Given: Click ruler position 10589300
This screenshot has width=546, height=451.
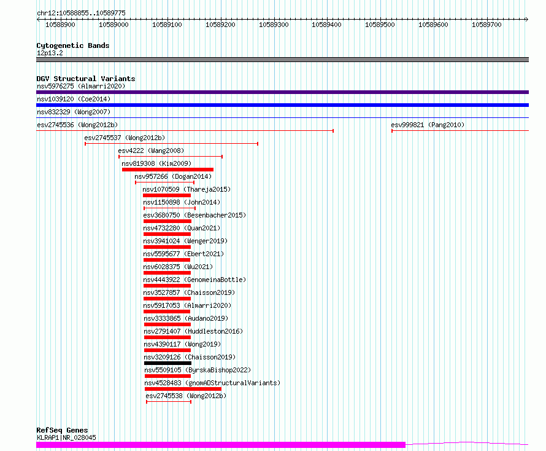Looking at the screenshot, I should (274, 25).
